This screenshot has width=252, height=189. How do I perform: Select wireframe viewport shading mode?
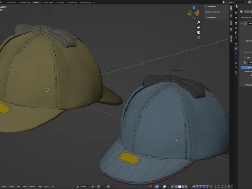point(176,187)
